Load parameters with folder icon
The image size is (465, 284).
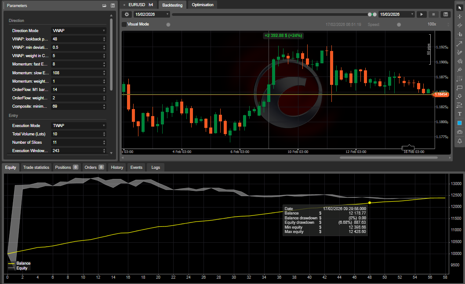104,6
